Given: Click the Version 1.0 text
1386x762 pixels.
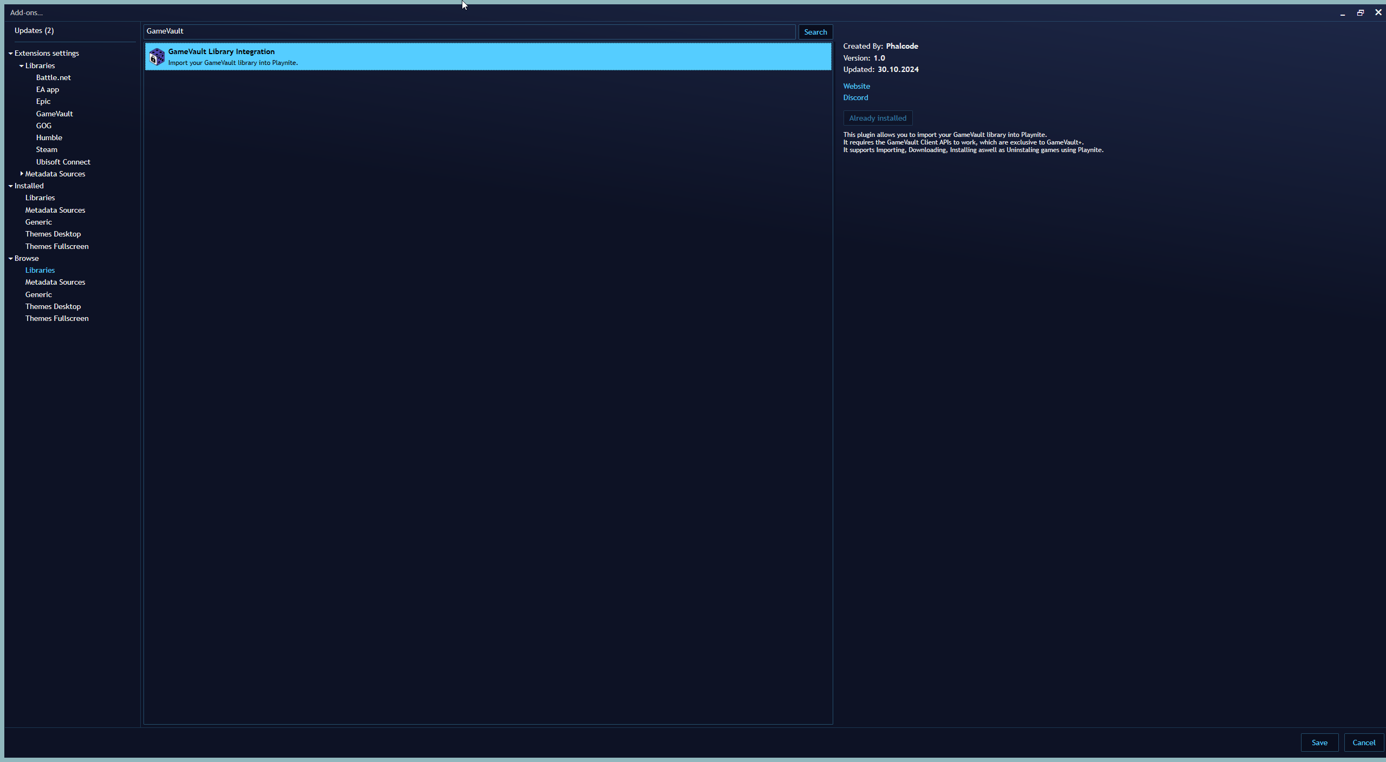Looking at the screenshot, I should click(x=864, y=58).
